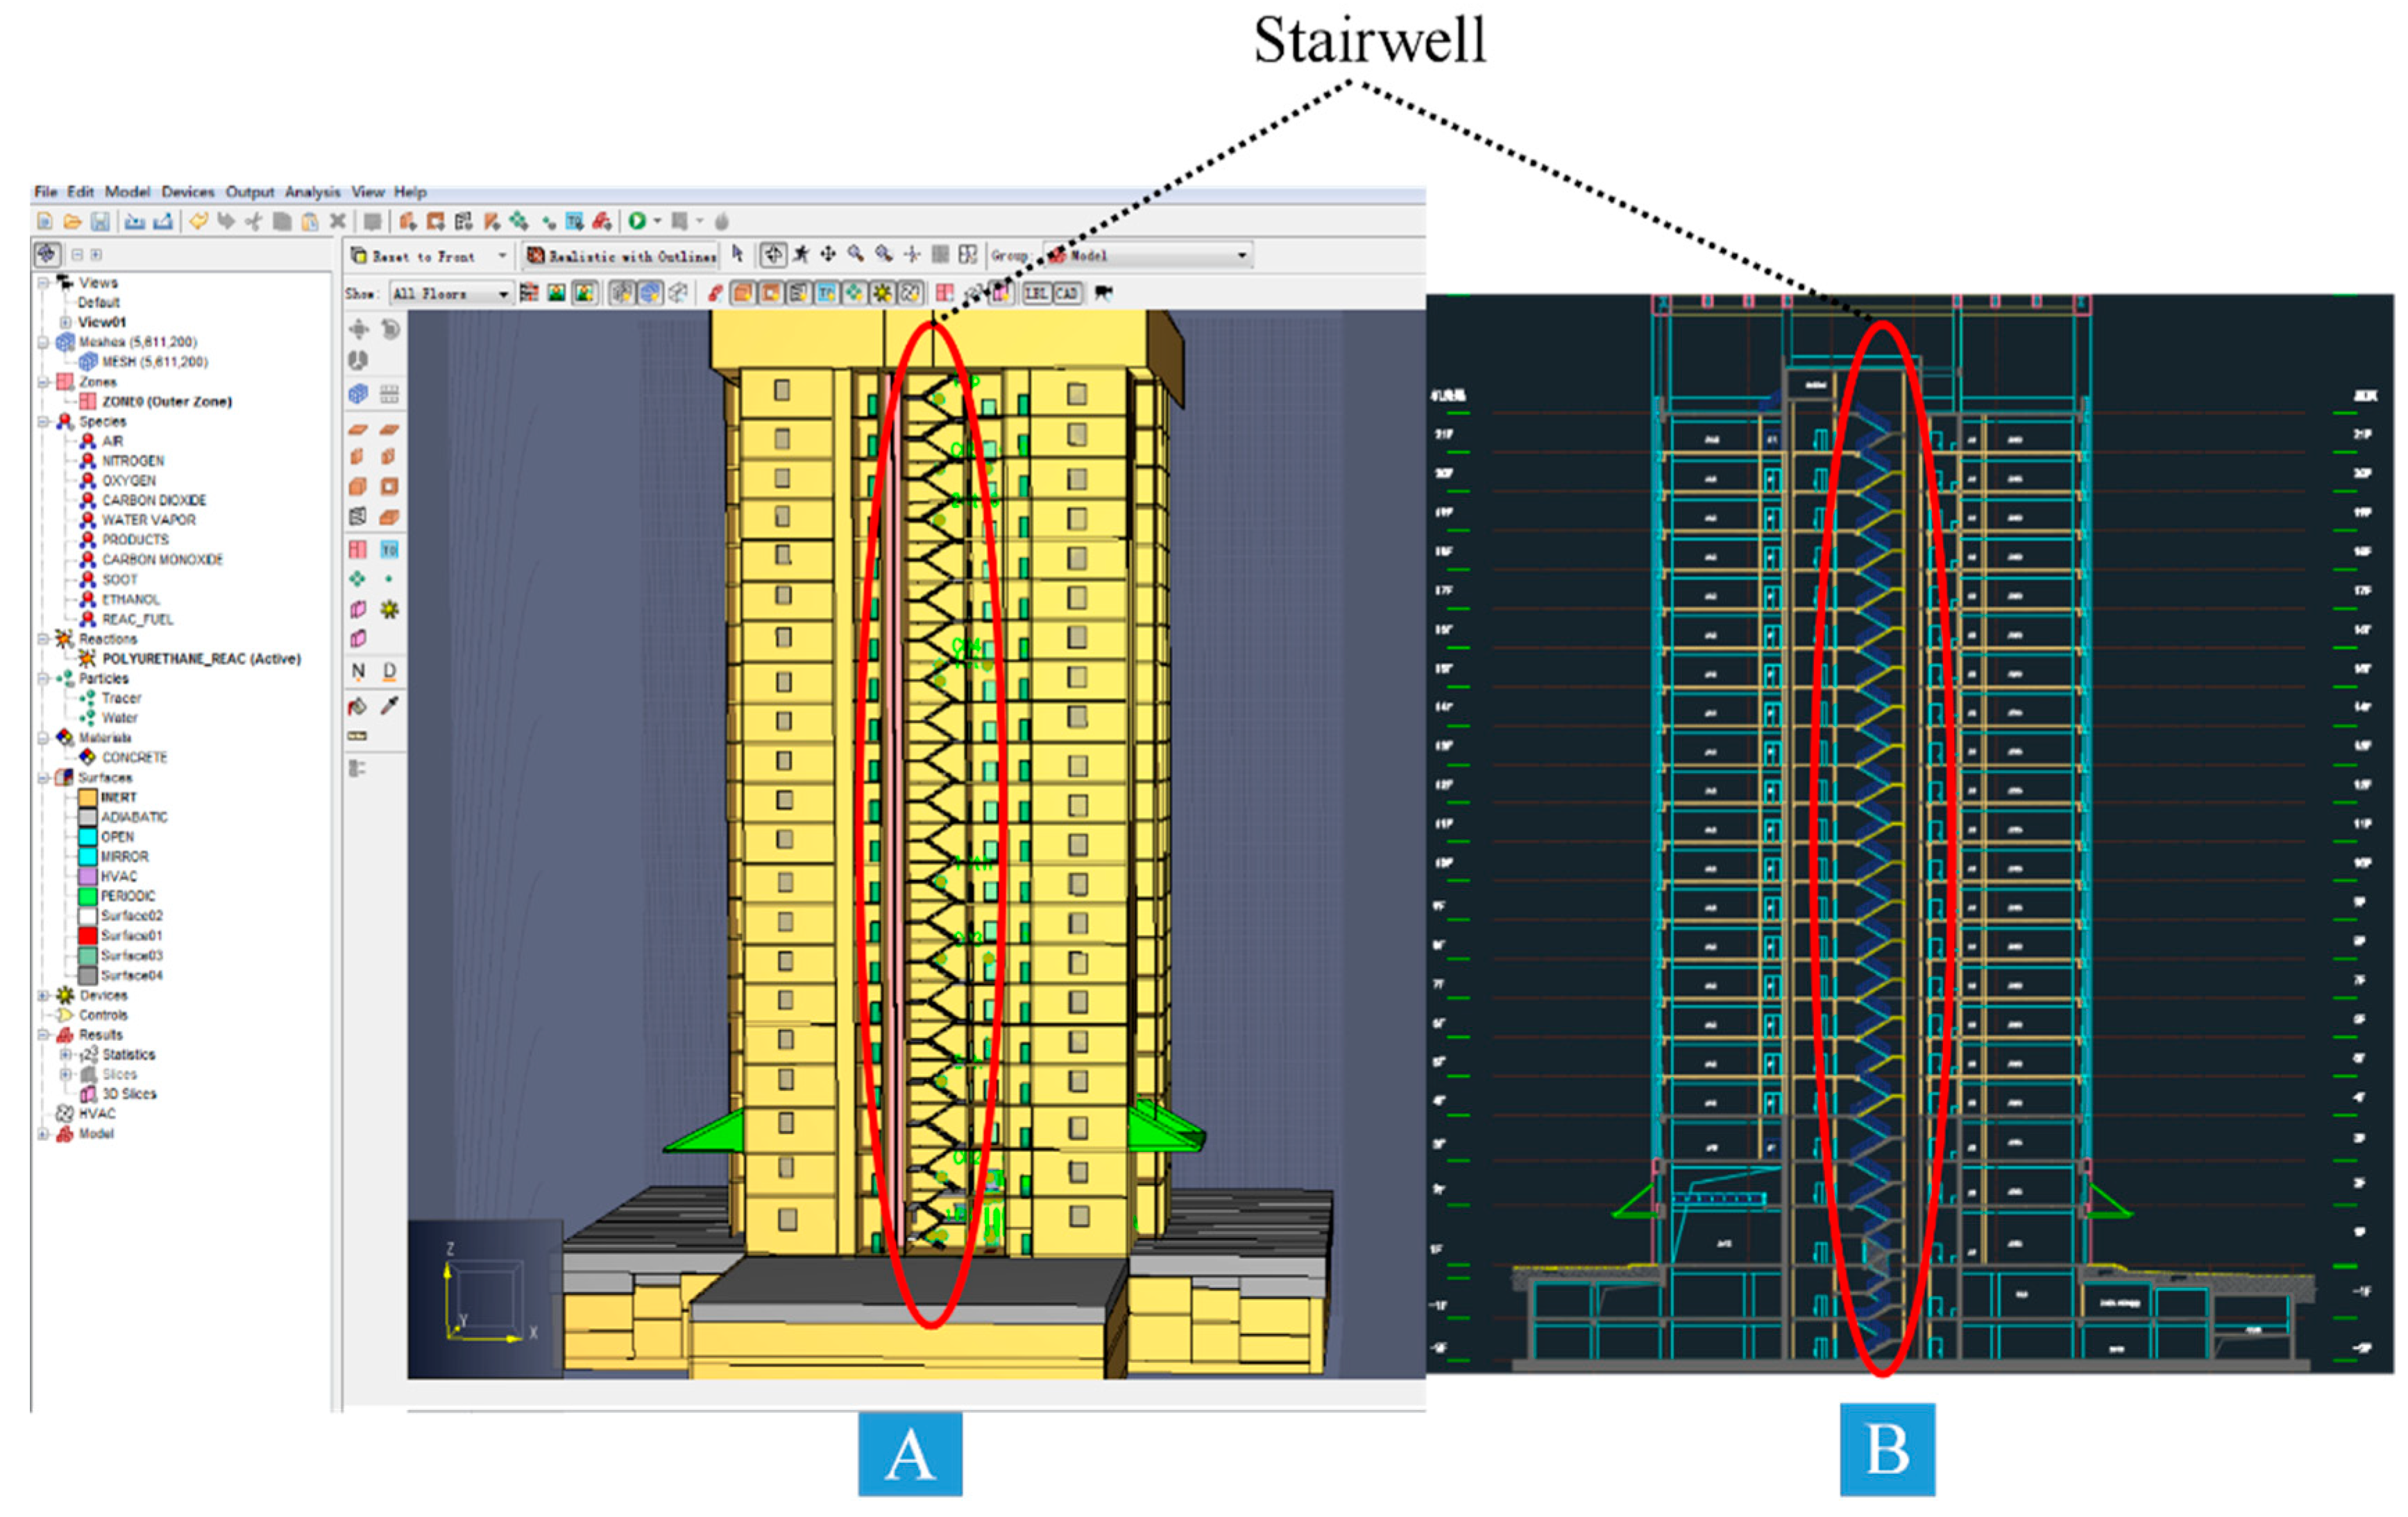Select the color picker eyedropper tool
Viewport: 2408px width, 1517px height.
(389, 707)
